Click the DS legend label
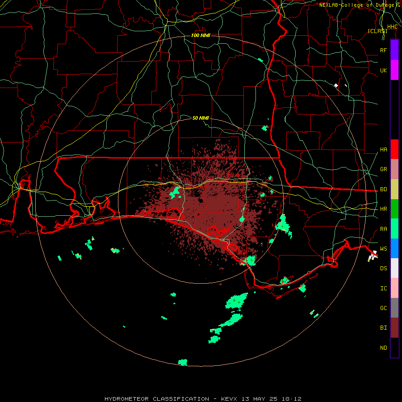The width and height of the screenshot is (402, 402). coord(383,268)
